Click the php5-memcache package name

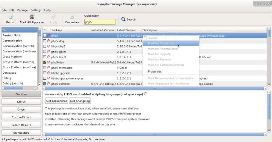point(62,68)
